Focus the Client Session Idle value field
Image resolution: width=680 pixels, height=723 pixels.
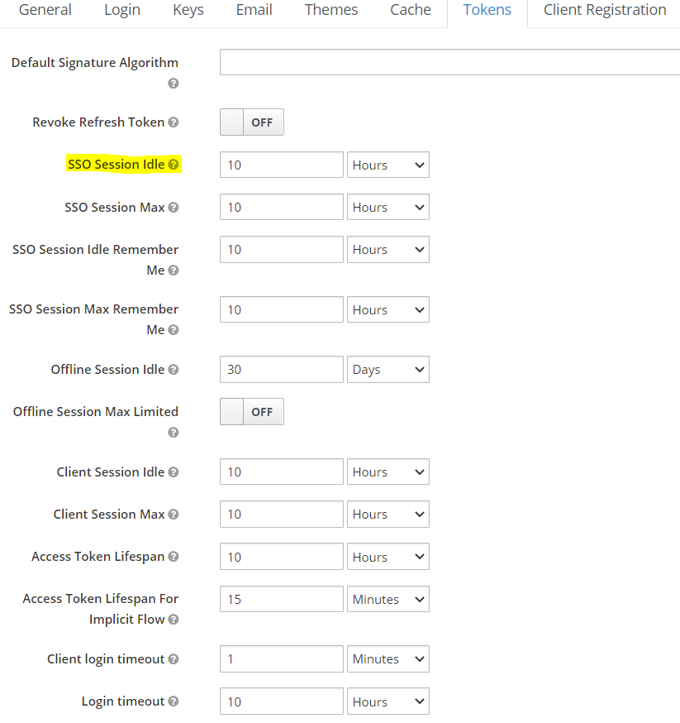(282, 472)
